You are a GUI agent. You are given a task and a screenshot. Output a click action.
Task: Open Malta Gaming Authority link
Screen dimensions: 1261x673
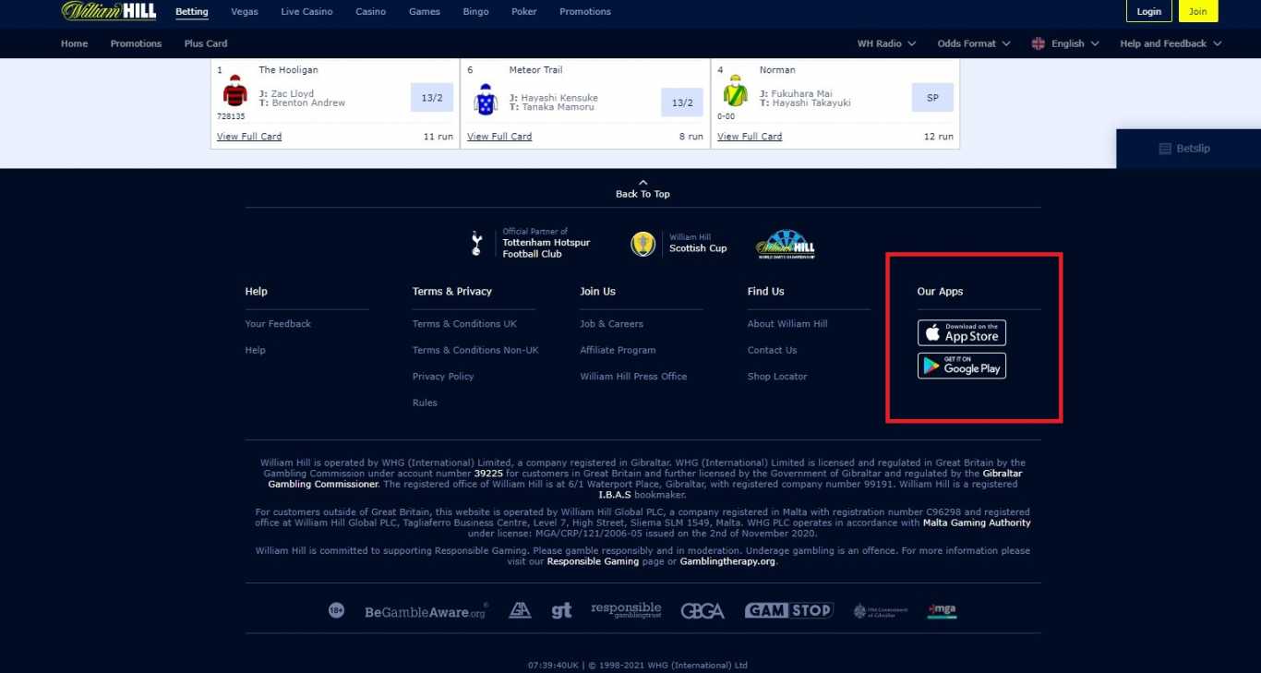(978, 523)
